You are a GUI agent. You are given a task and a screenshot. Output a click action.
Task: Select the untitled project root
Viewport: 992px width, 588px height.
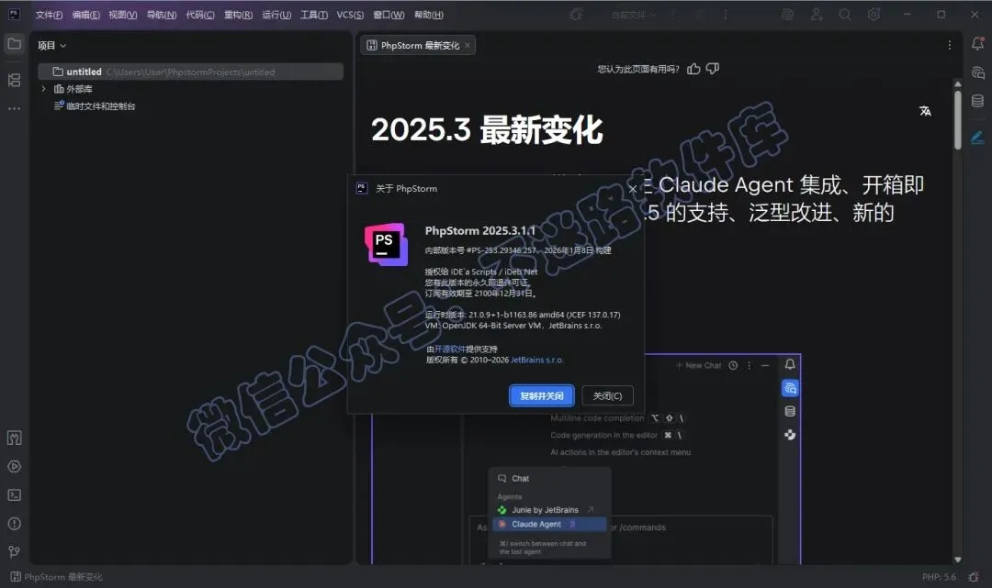pos(190,72)
